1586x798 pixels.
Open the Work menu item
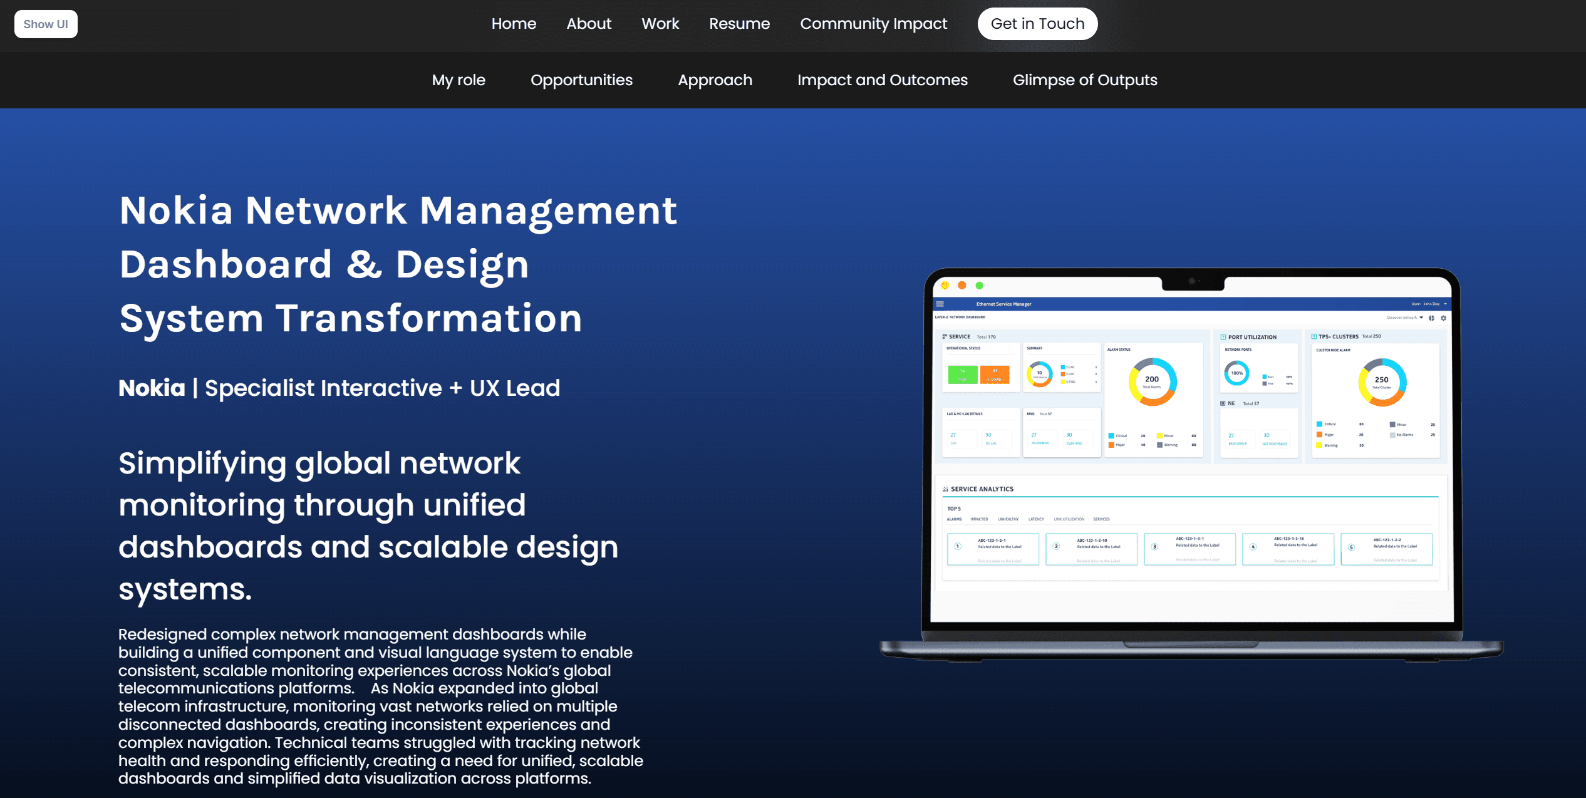660,24
